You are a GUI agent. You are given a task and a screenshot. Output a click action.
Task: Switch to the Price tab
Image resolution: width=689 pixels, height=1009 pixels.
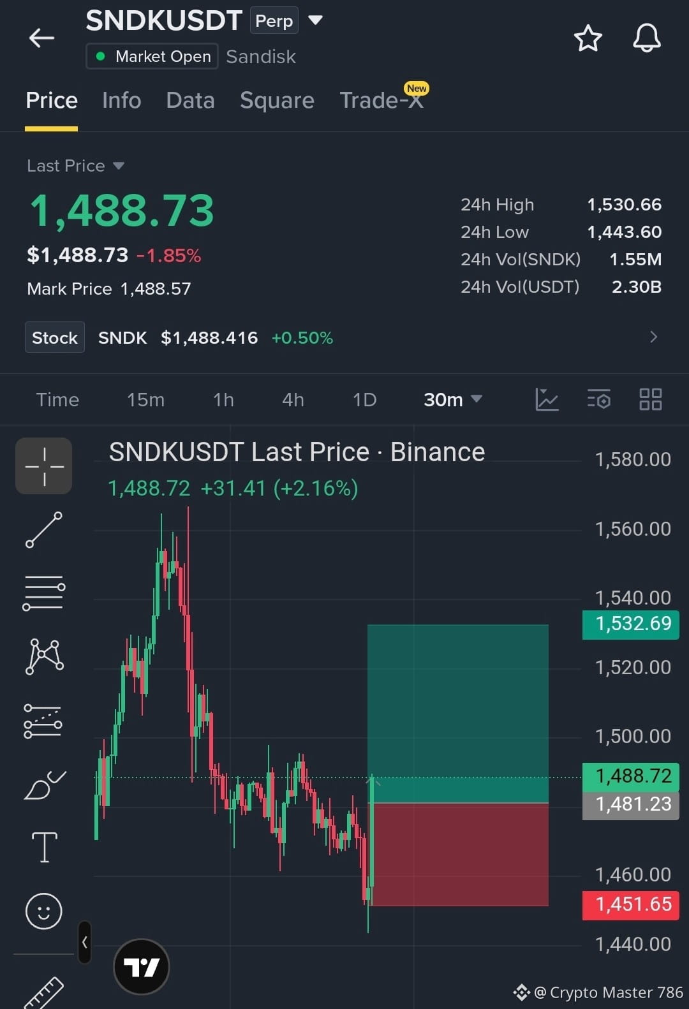[x=51, y=100]
